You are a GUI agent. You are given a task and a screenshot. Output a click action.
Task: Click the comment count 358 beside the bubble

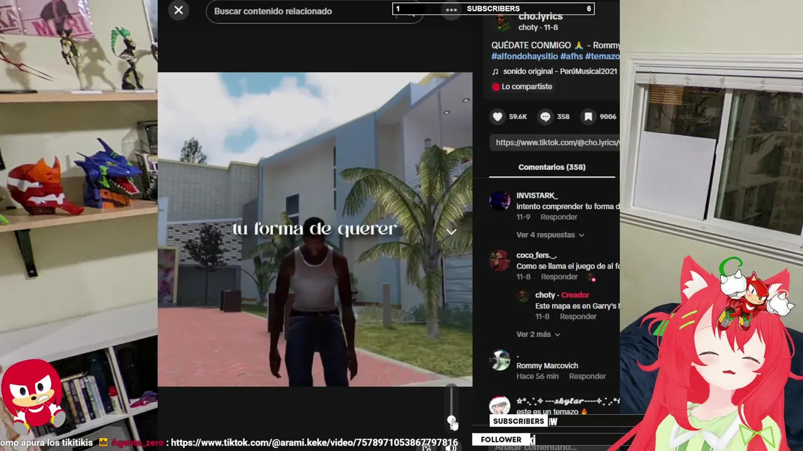(x=563, y=117)
